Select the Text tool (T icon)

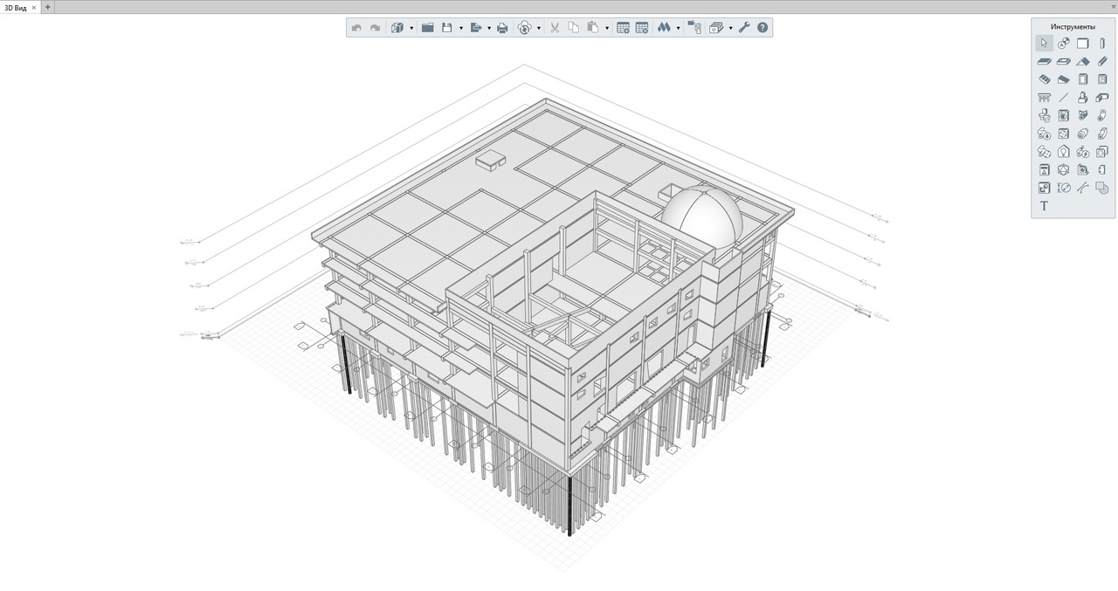pos(1044,206)
